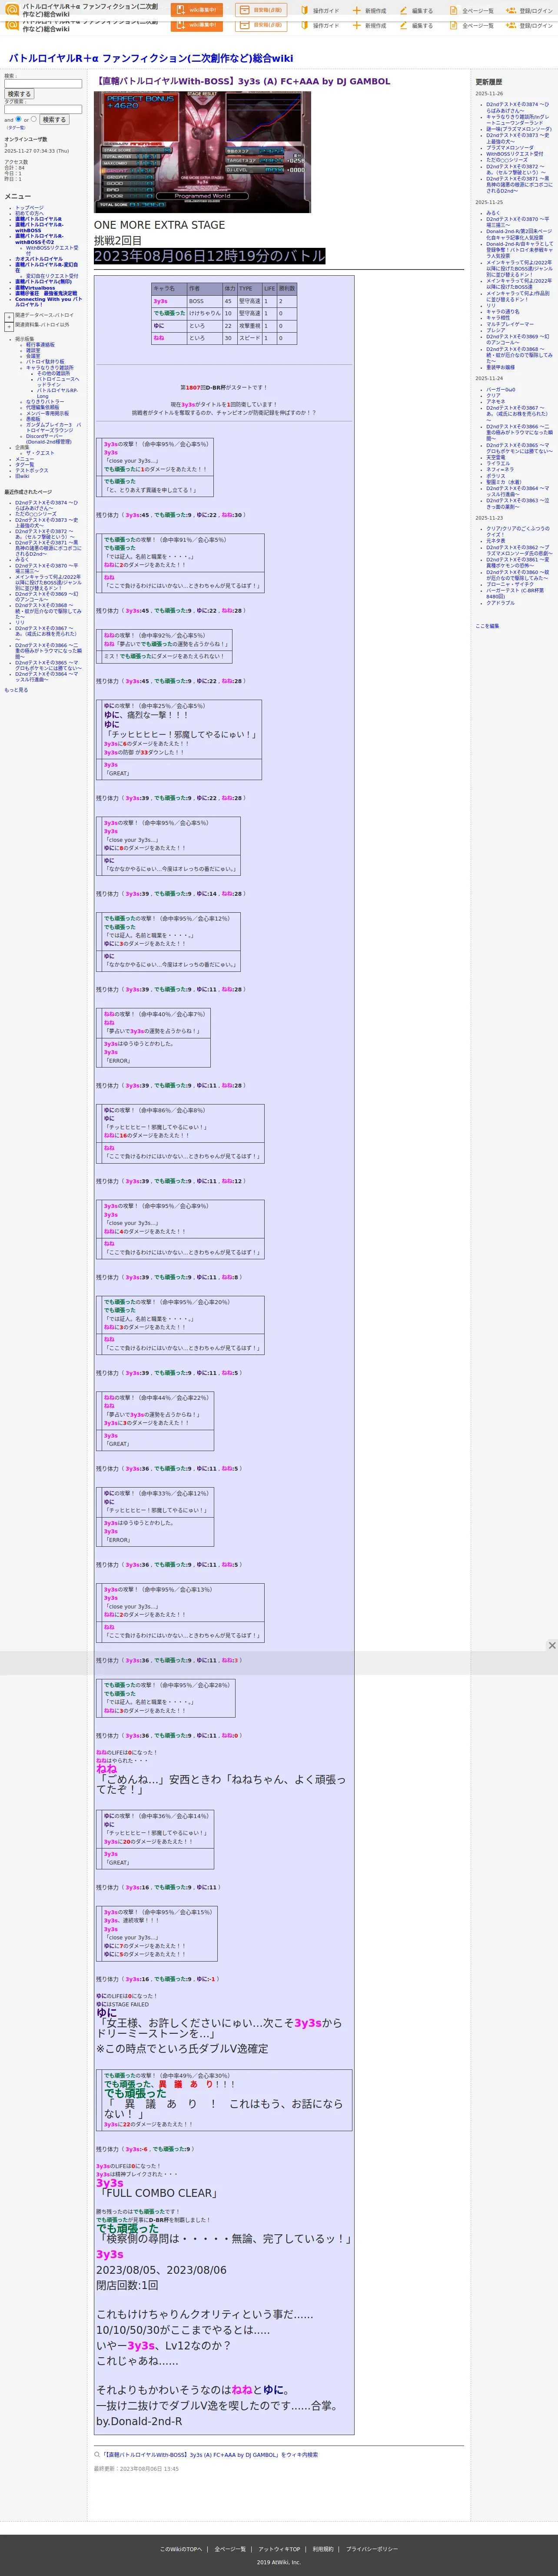Open ザ・クエスト under 企画集
This screenshot has width=558, height=2576.
[x=40, y=453]
